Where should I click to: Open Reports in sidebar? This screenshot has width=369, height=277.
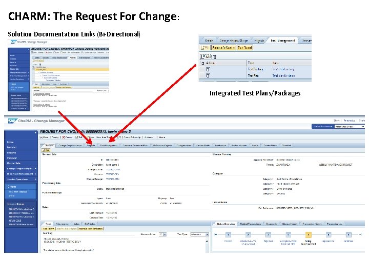point(11,153)
